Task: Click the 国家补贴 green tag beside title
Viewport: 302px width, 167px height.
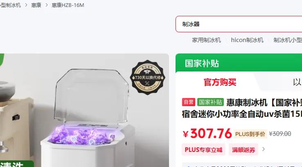Action: 210,102
